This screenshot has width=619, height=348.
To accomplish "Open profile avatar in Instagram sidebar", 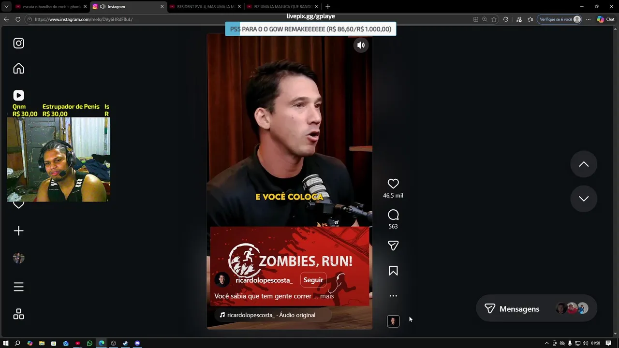I will [18, 258].
